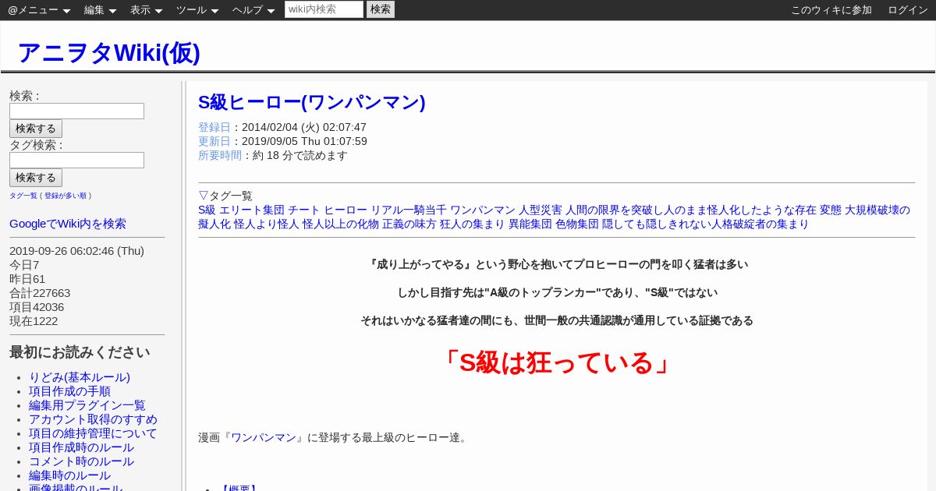The height and width of the screenshot is (491, 936).
Task: Select the 変態 tag
Action: (831, 210)
